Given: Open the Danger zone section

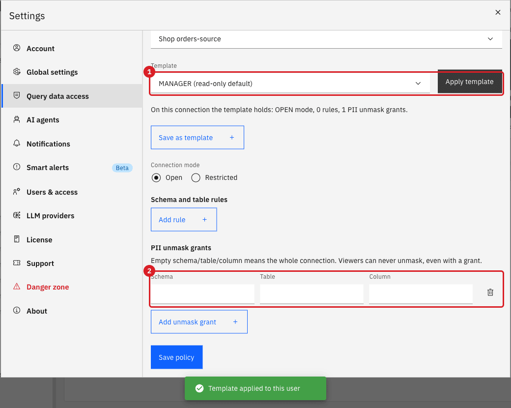Looking at the screenshot, I should point(72,287).
